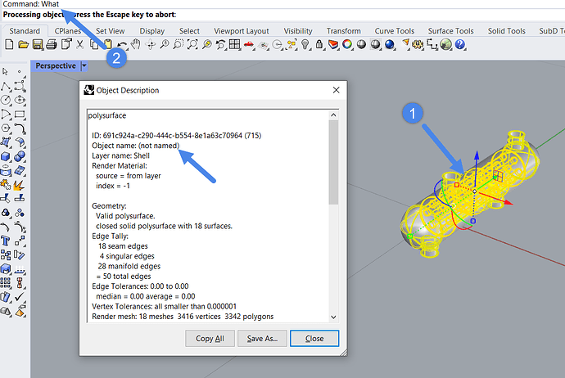This screenshot has height=378, width=565.
Task: Open the Perspective viewport dropdown arrow
Action: pos(84,66)
